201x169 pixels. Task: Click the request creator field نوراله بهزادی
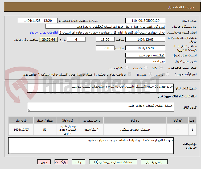[112, 32]
